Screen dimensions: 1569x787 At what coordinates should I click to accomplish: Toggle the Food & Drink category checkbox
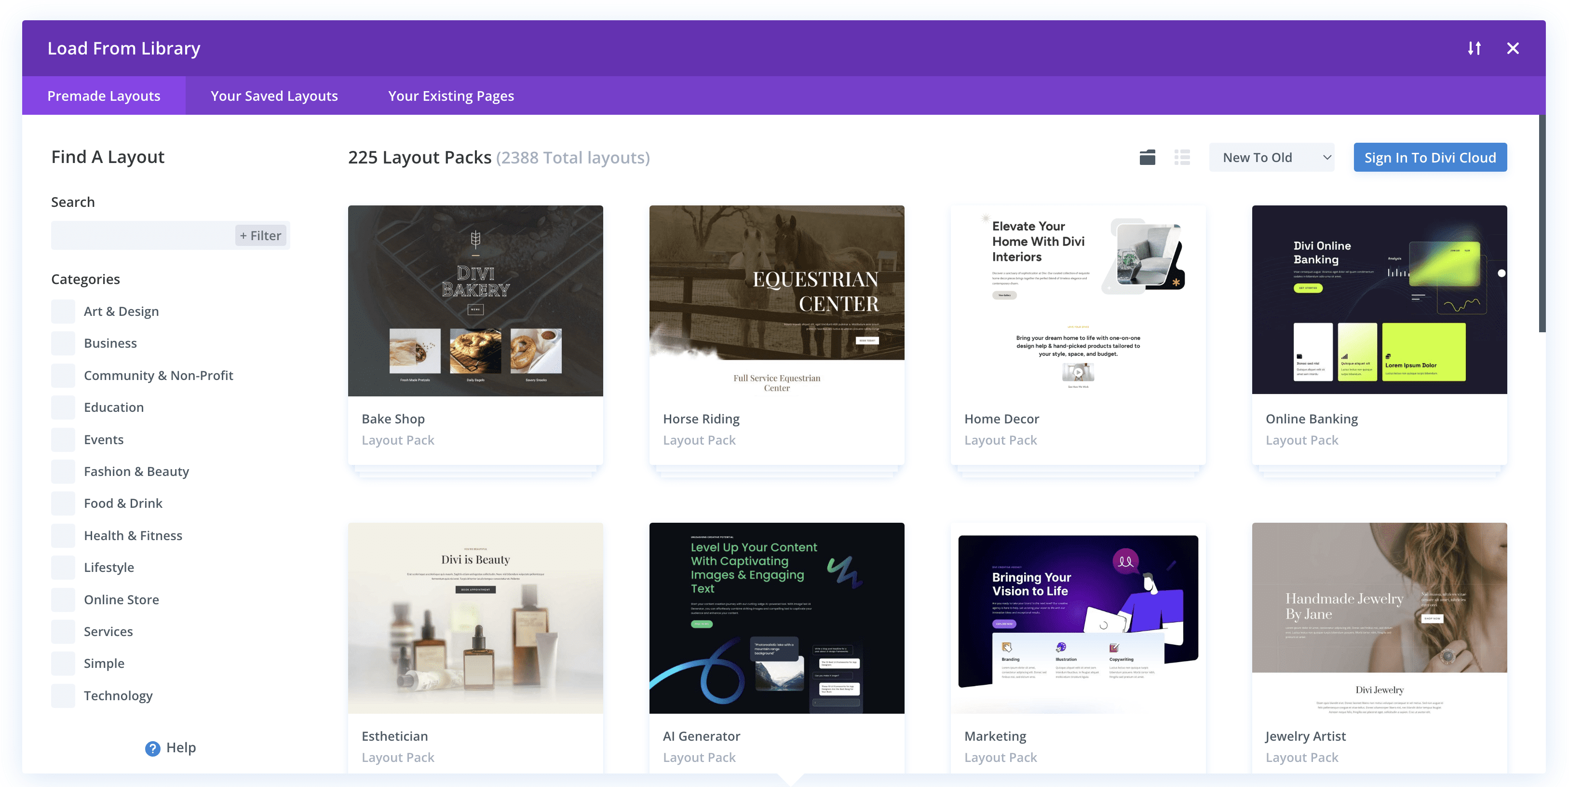pyautogui.click(x=62, y=503)
